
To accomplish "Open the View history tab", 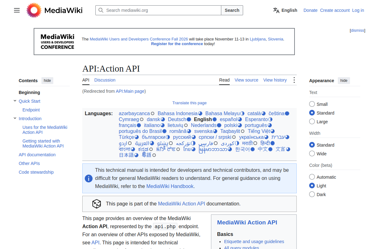I will coord(275,80).
